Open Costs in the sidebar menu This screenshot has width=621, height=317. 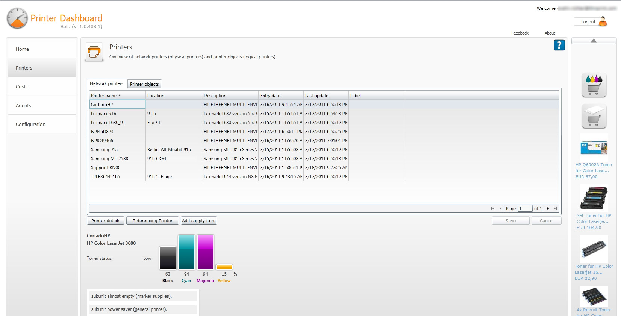point(42,86)
